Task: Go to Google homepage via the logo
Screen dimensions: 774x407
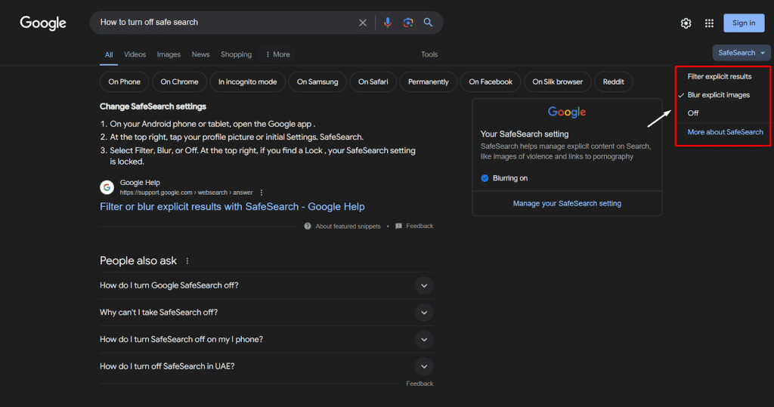Action: pyautogui.click(x=43, y=23)
